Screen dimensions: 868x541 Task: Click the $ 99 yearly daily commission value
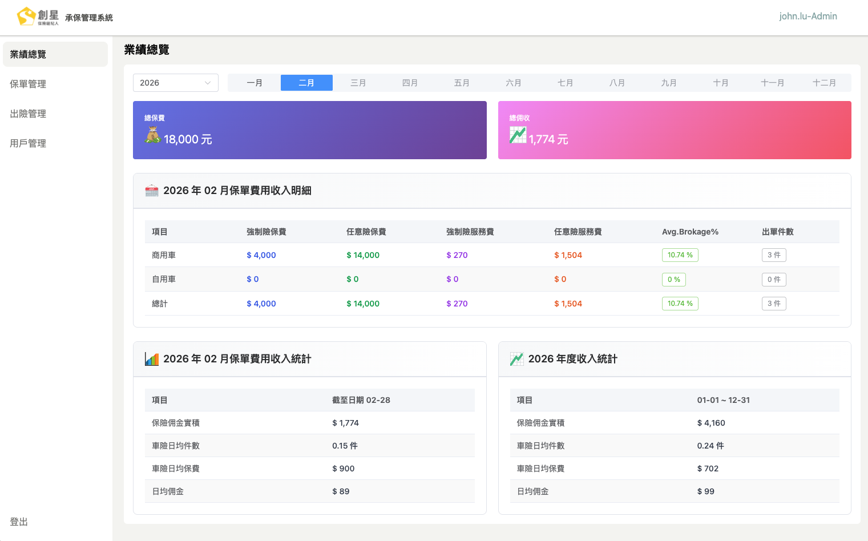706,491
